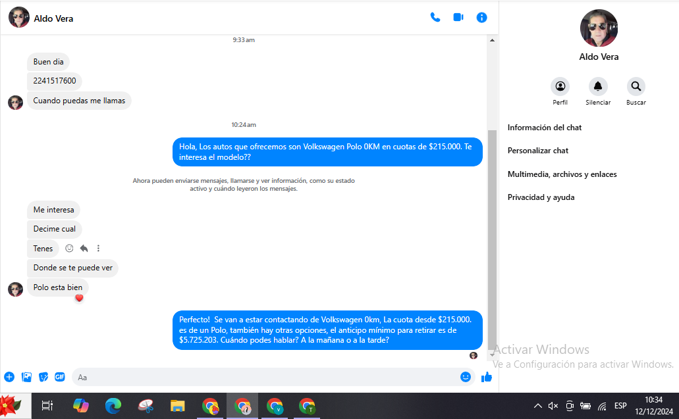Toggle the conversation information panel icon

pos(481,17)
